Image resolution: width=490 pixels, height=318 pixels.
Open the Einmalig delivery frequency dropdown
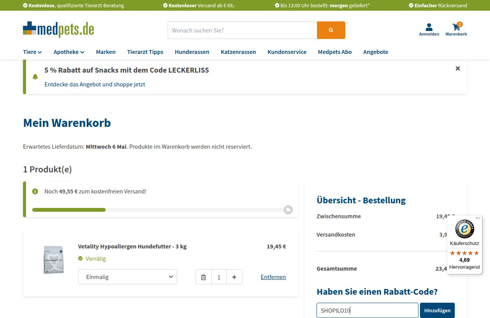[x=127, y=277]
